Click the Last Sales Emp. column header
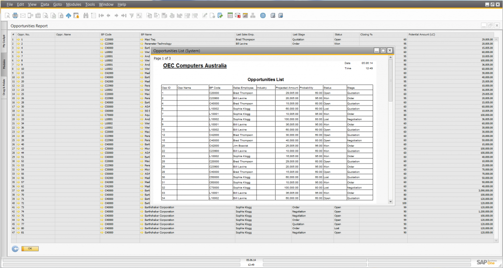503x268 pixels. [x=246, y=35]
